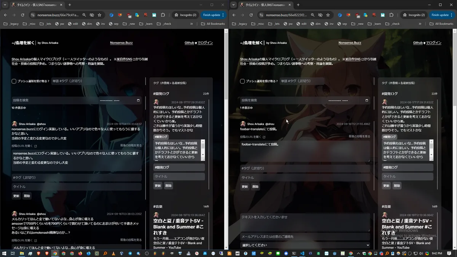The height and width of the screenshot is (257, 457).
Task: Click the zoom magnifier icon in the right address bar
Action: coord(312,15)
